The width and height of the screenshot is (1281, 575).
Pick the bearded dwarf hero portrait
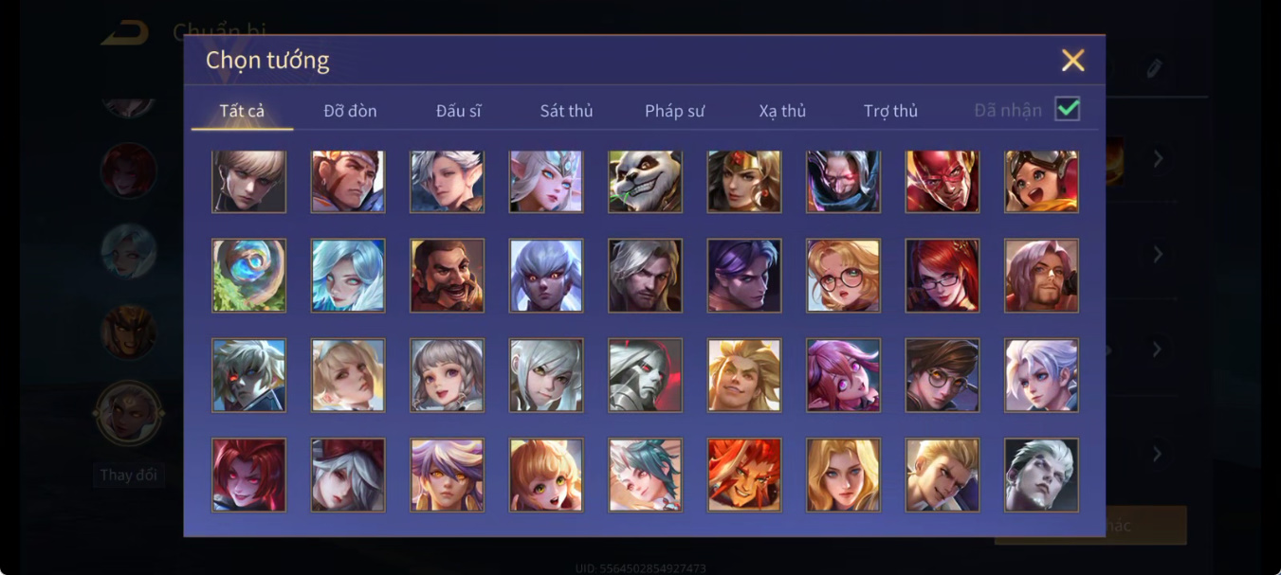click(447, 276)
